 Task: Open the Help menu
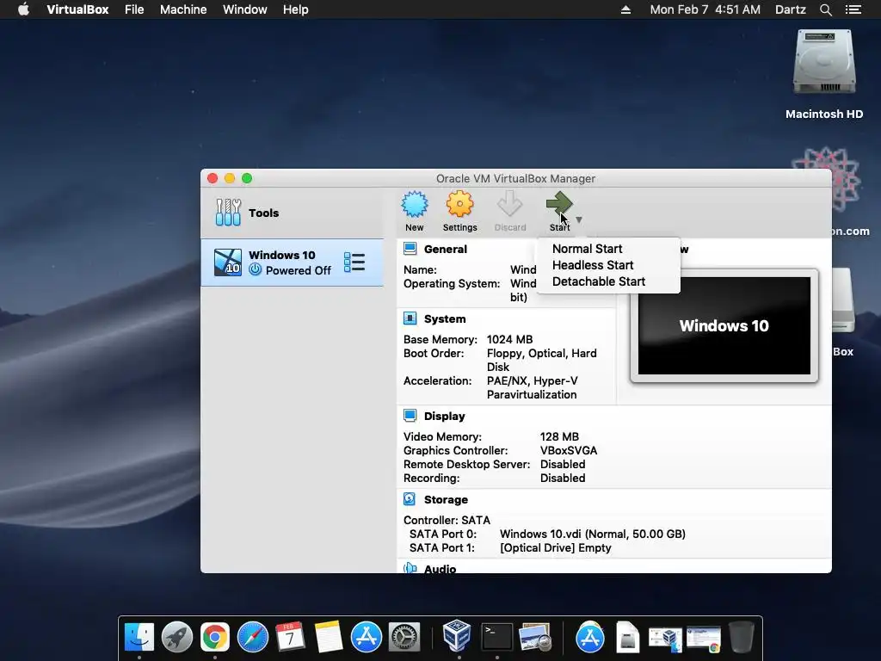click(x=296, y=9)
